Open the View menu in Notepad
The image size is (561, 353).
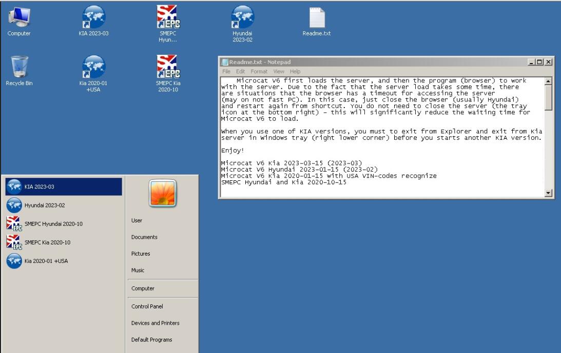click(279, 71)
